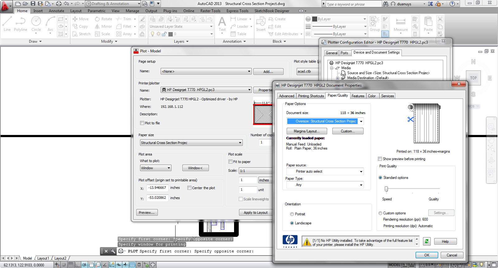Create a new block
Viewport: 498px width, 268px height.
point(277,19)
